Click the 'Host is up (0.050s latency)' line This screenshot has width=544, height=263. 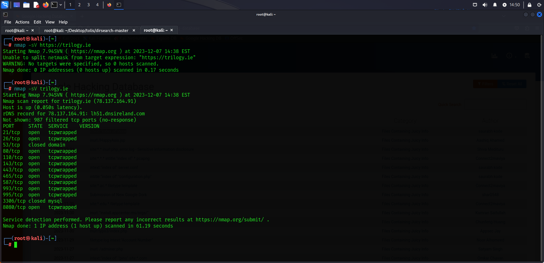pos(43,107)
